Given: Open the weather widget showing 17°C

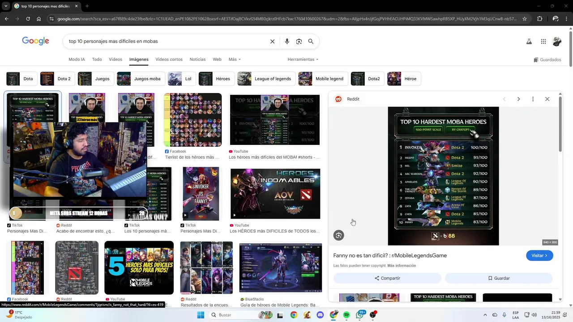Looking at the screenshot, I should tap(19, 315).
